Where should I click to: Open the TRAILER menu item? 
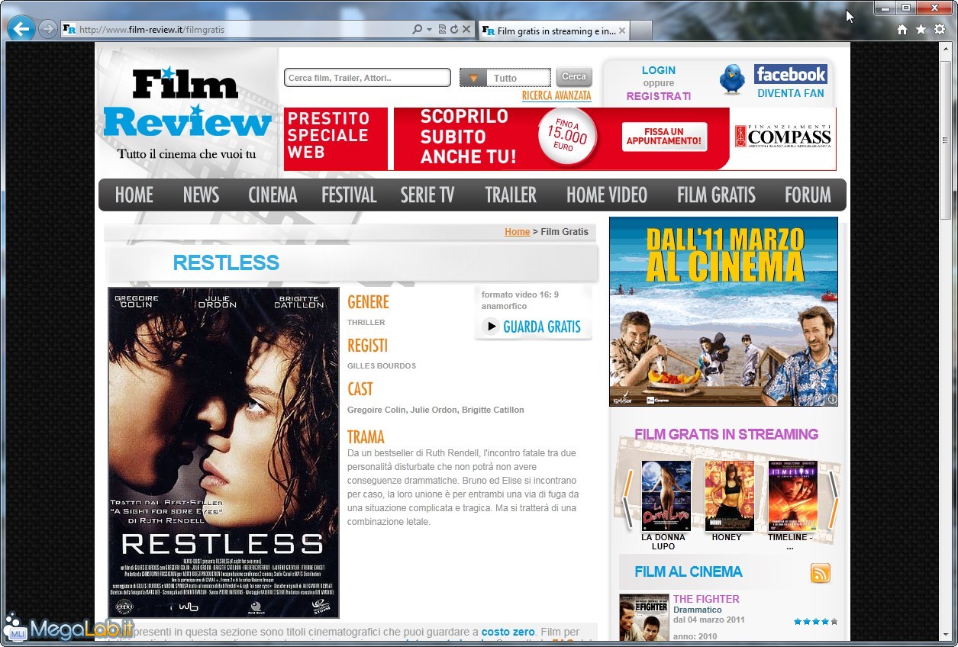511,195
